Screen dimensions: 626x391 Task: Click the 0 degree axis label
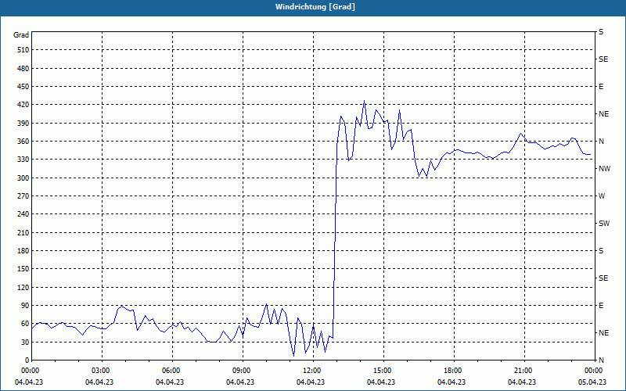click(x=27, y=361)
